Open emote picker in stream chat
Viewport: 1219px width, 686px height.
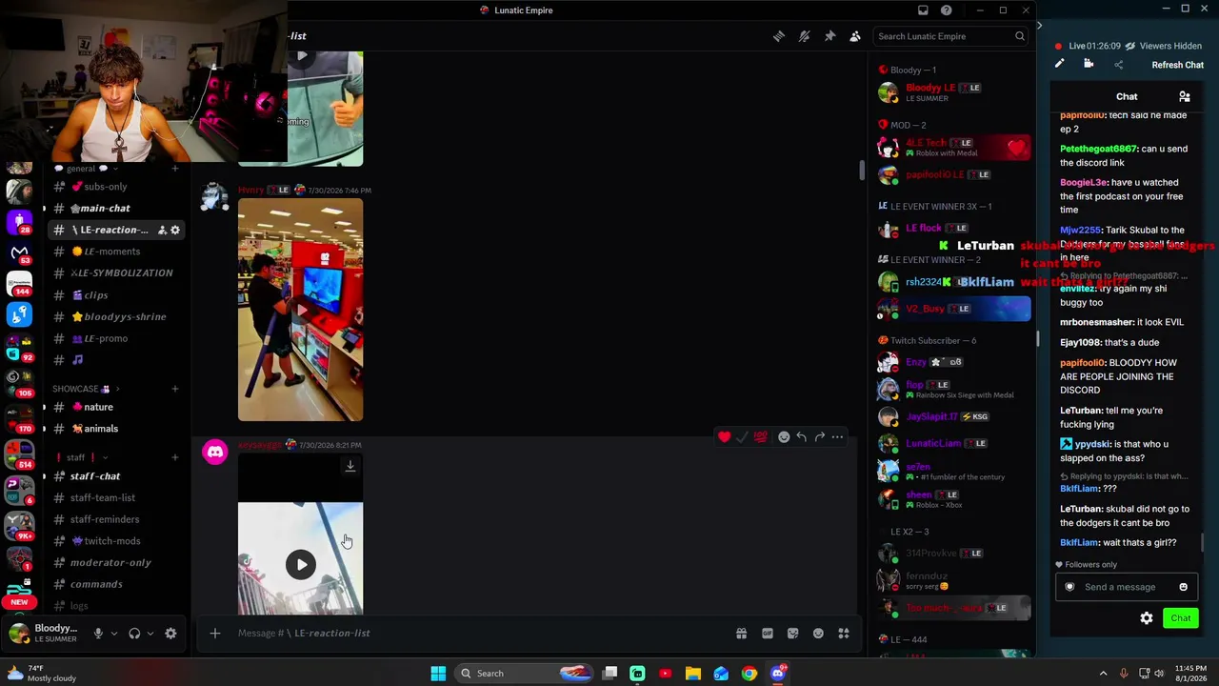1184,587
